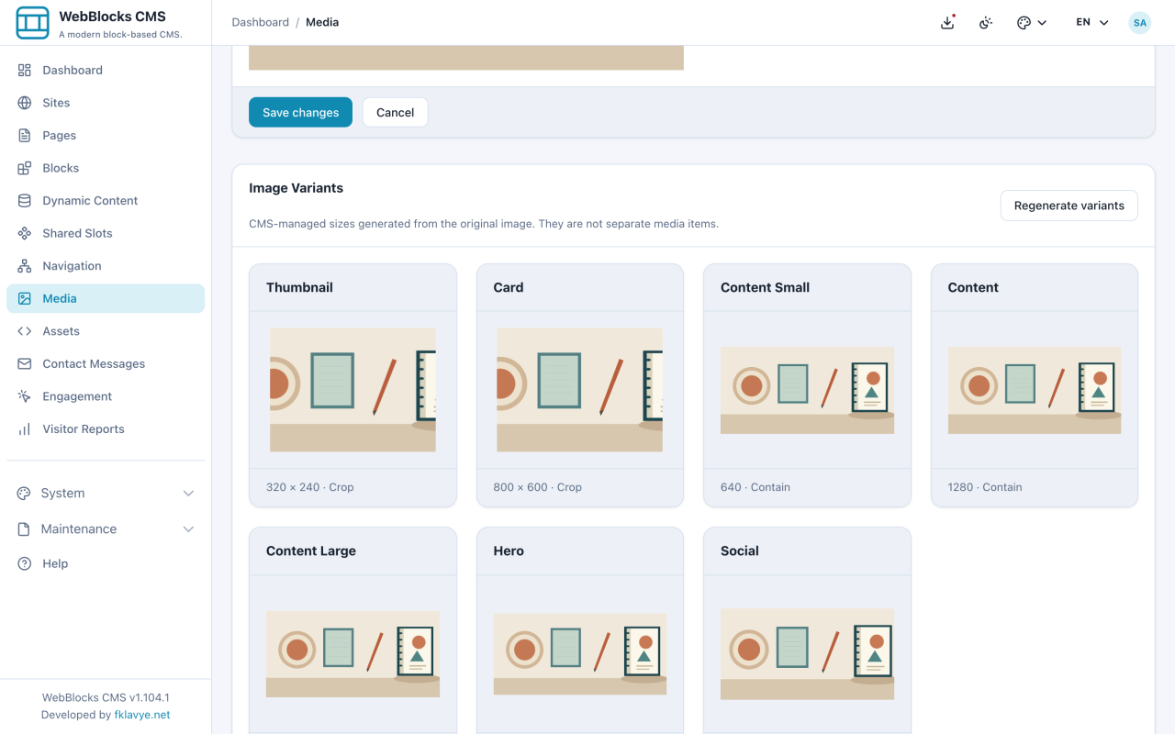Open Dashboard in the sidebar menu

pos(106,70)
